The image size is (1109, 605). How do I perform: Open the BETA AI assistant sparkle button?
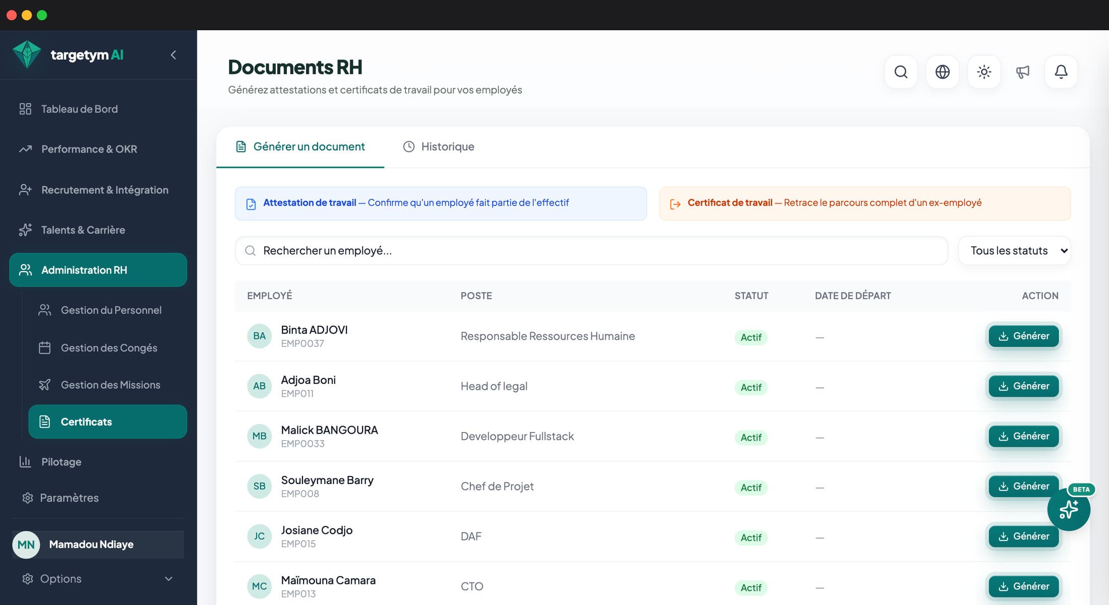pos(1069,509)
